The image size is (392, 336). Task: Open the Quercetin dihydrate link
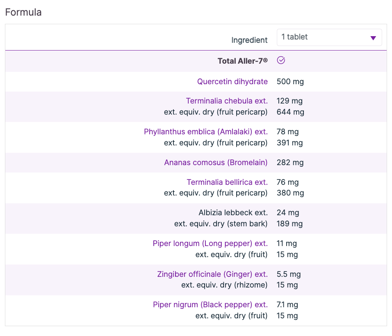tap(232, 82)
